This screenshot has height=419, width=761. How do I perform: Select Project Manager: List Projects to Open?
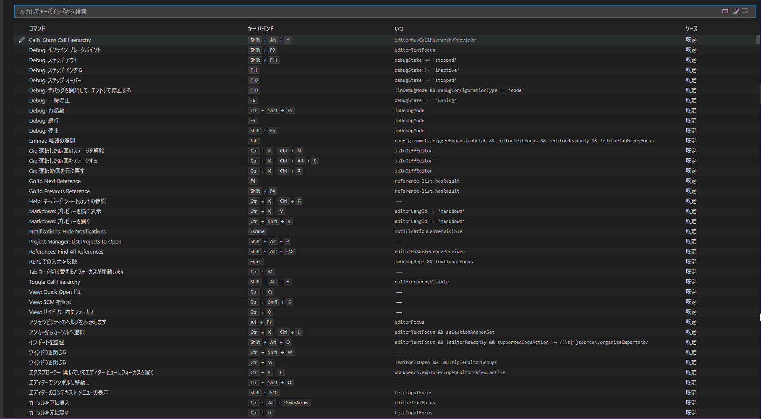(75, 241)
